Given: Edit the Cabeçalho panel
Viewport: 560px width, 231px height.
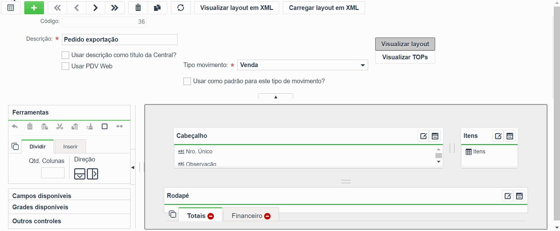Looking at the screenshot, I should 424,136.
